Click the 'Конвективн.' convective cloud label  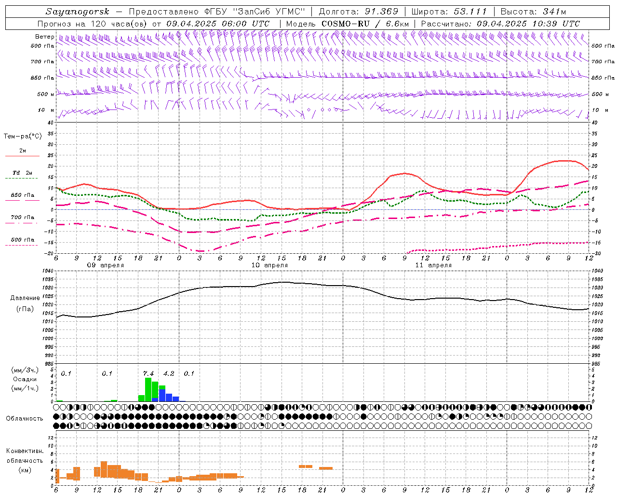point(25,451)
